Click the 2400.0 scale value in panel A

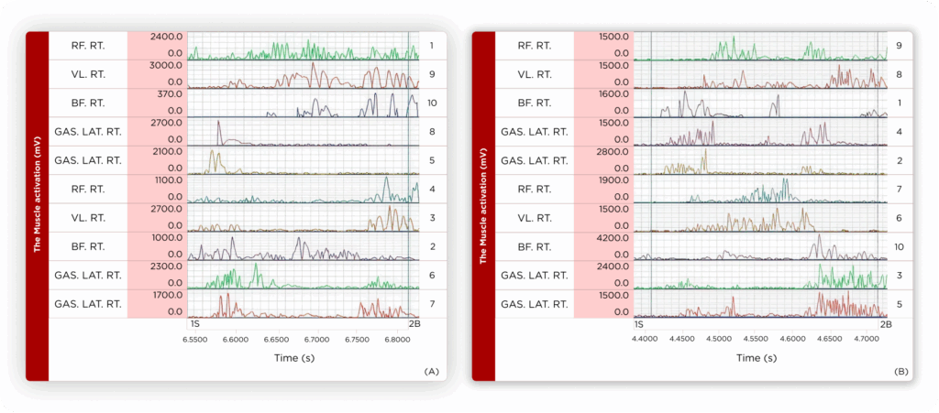[165, 37]
